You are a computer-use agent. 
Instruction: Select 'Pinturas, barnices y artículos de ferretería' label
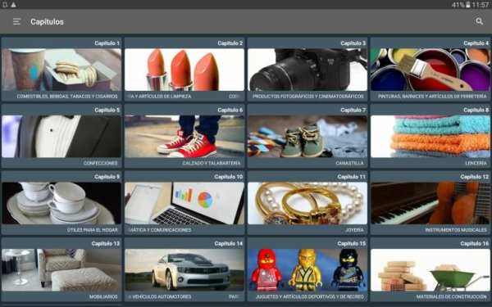[x=432, y=96]
